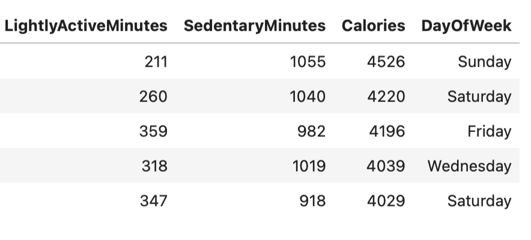Click the lightly active value 359

click(x=153, y=131)
